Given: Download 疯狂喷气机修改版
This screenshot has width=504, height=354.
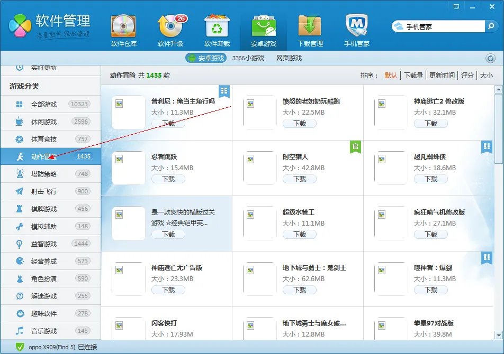Looking at the screenshot, I should pos(431,235).
